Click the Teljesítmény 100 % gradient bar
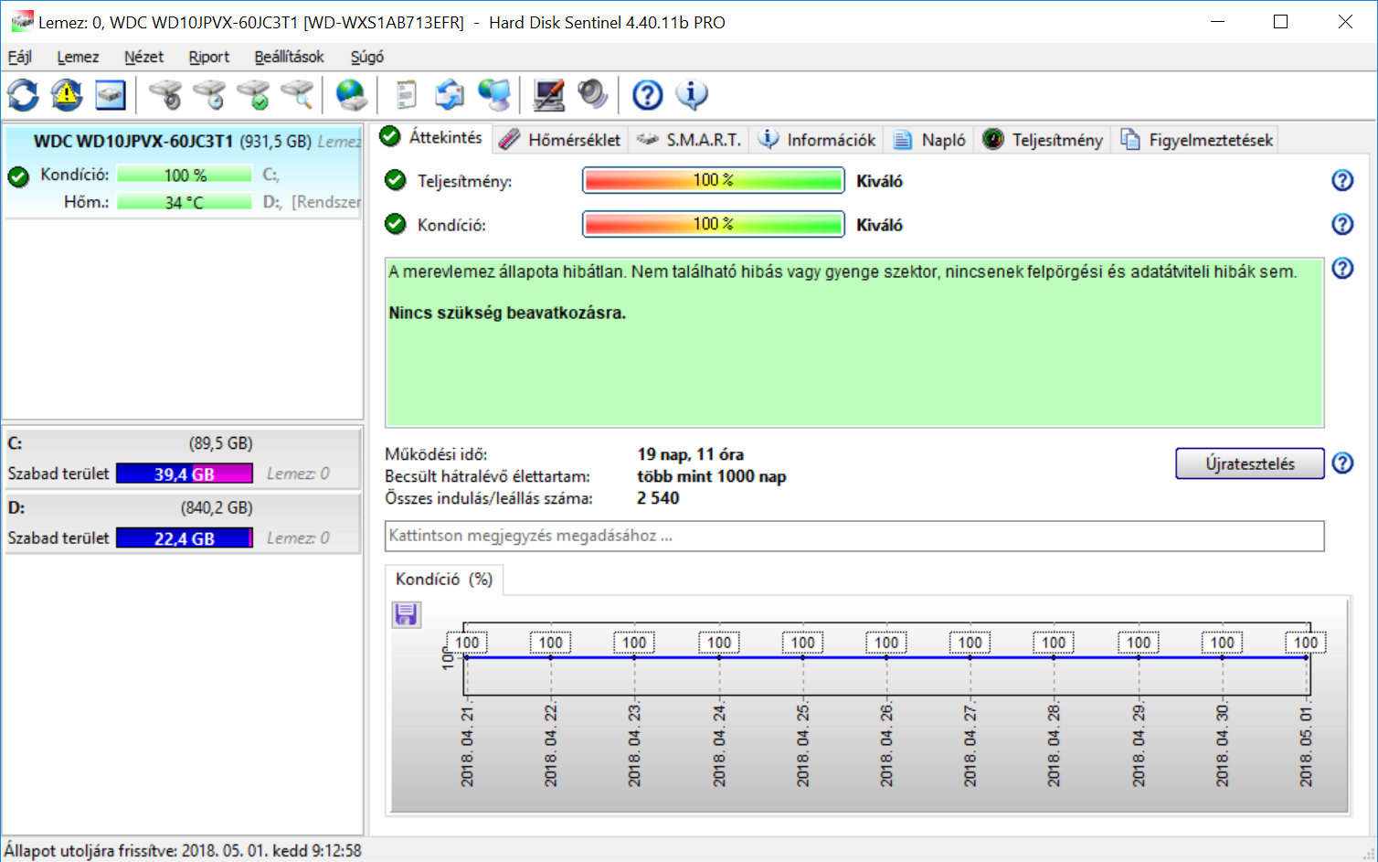The width and height of the screenshot is (1378, 862). 713,180
